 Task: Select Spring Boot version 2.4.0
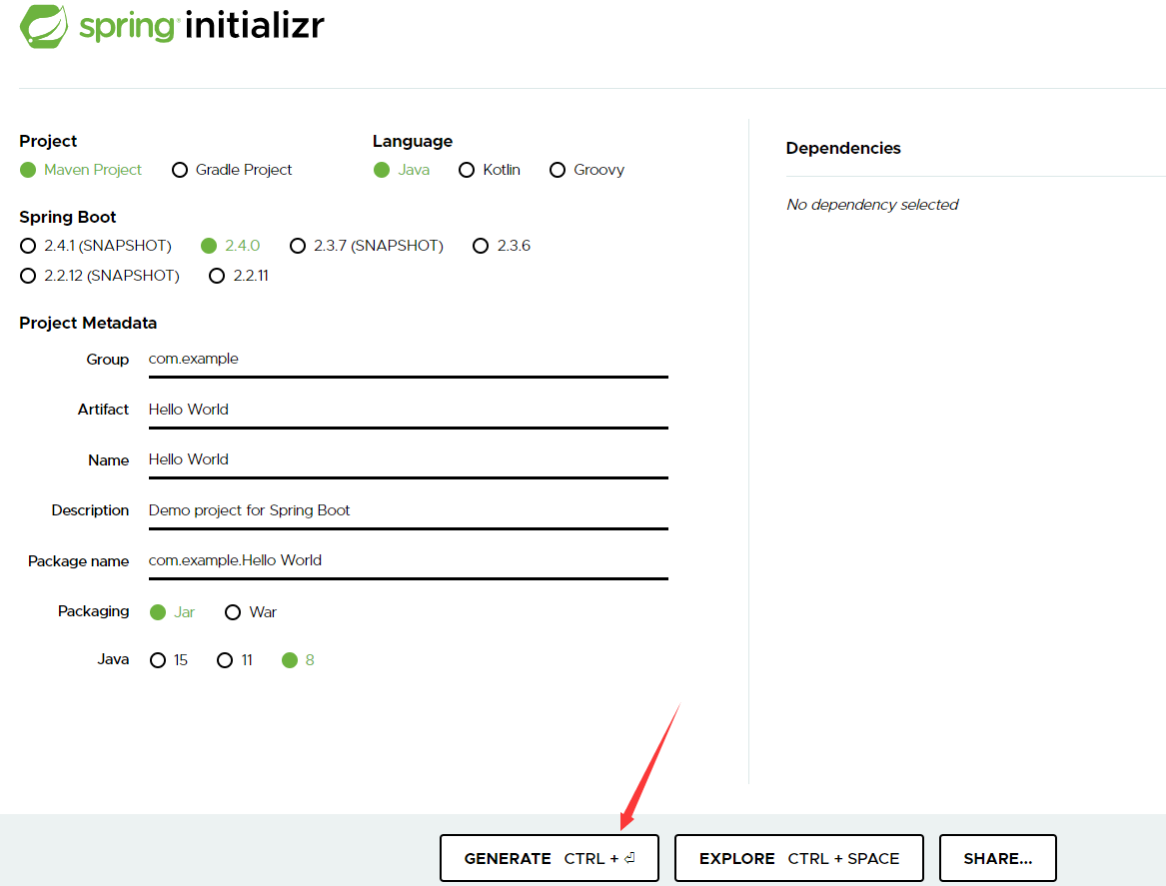(x=231, y=246)
